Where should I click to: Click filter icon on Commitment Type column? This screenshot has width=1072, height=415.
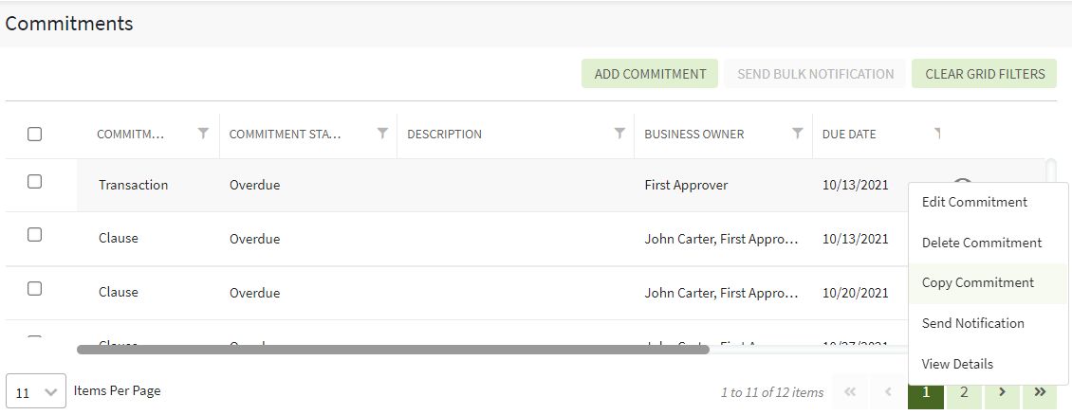click(203, 134)
